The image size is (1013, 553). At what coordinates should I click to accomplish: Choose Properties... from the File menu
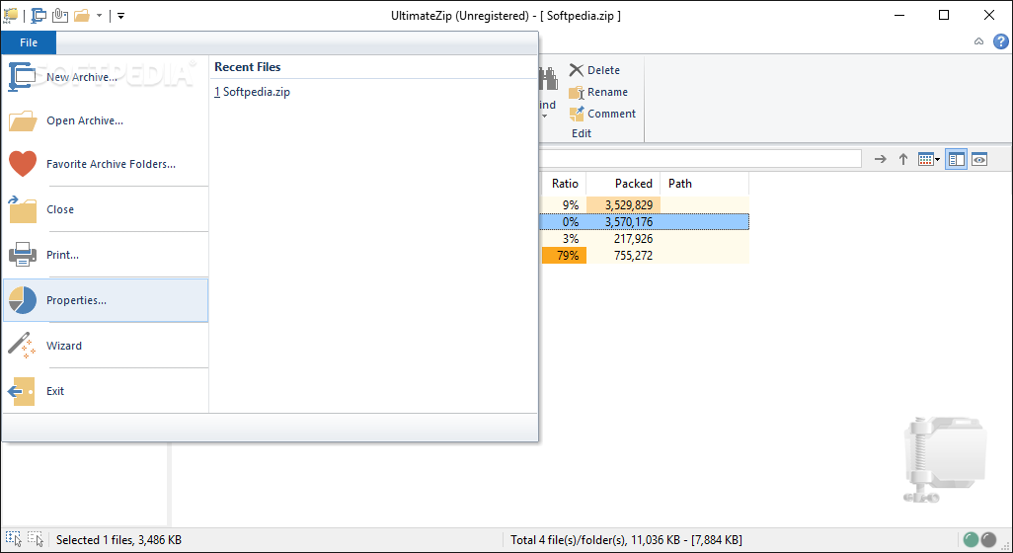[x=106, y=300]
